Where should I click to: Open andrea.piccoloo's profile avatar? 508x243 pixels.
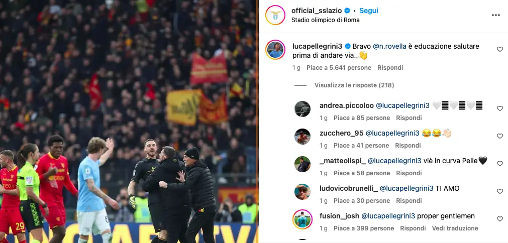[x=302, y=109]
